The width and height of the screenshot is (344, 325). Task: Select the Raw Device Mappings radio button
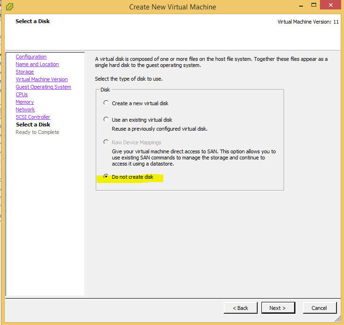click(106, 142)
